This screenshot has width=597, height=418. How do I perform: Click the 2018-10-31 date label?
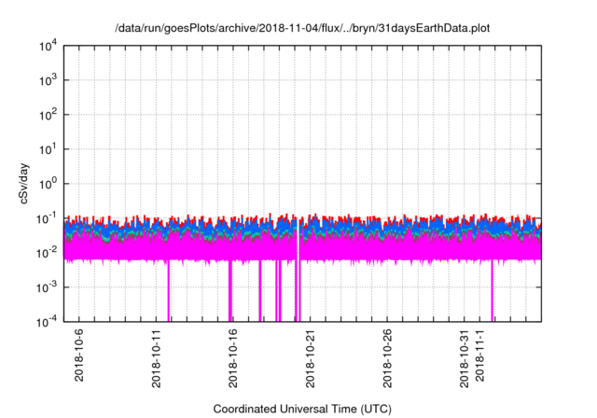[465, 358]
